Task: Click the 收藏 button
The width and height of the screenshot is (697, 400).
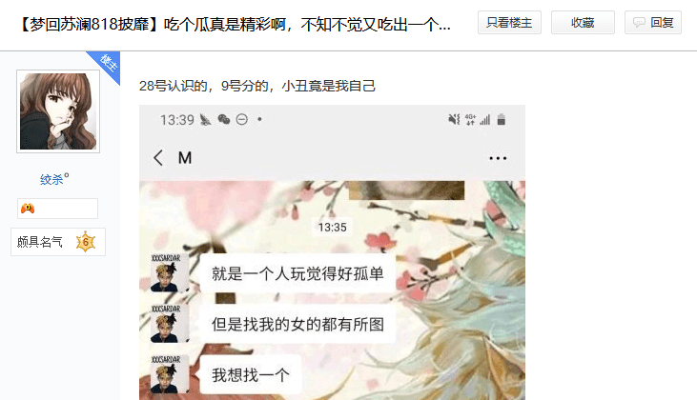Action: point(583,23)
